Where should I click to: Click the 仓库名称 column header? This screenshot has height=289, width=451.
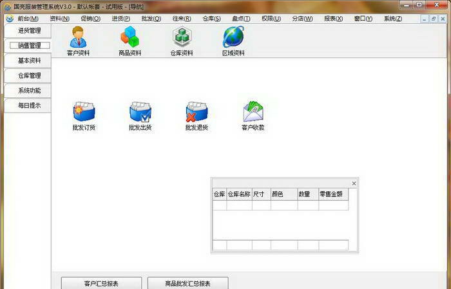coord(239,194)
